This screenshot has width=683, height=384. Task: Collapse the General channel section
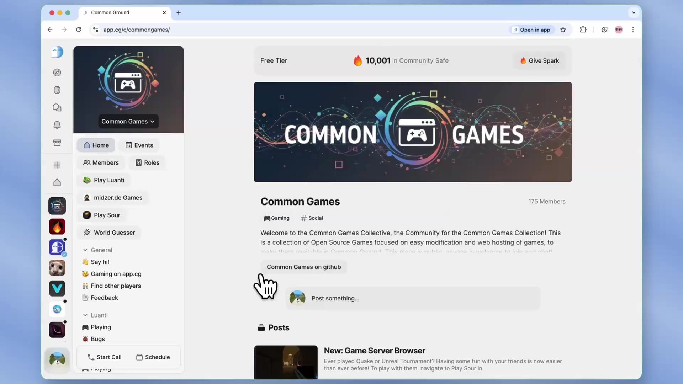coord(85,250)
